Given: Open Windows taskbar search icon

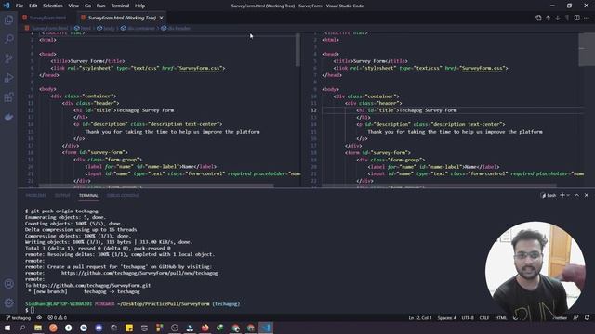Looking at the screenshot, I should 22,328.
